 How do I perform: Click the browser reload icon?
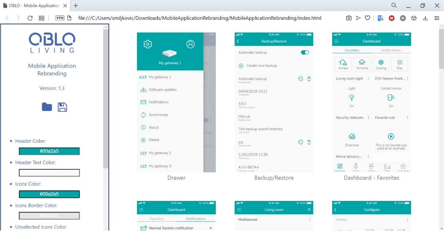[30, 18]
